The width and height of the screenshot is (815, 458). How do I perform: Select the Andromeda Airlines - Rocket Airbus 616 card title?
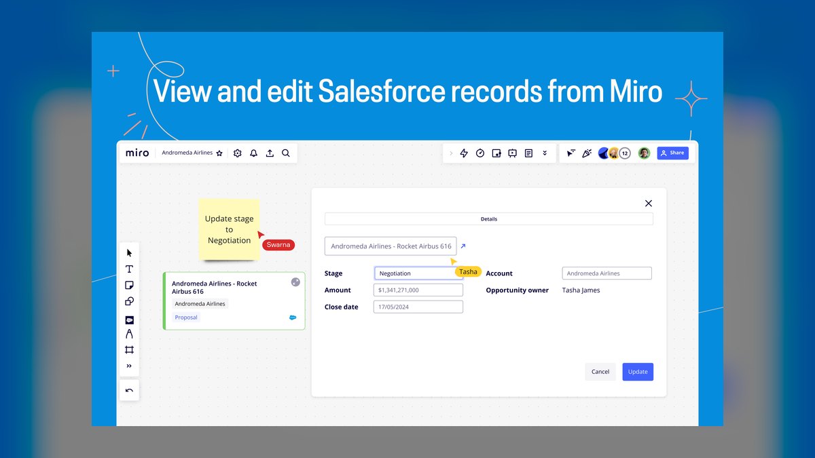(x=215, y=287)
